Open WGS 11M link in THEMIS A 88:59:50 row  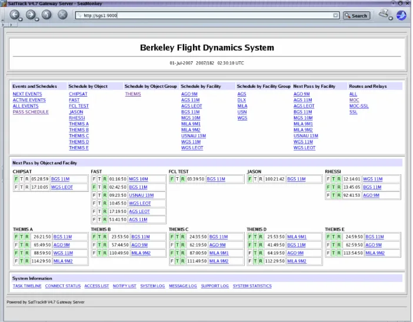(63, 253)
